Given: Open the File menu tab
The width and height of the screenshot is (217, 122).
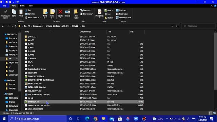Looking at the screenshot, I should coord(4,6).
